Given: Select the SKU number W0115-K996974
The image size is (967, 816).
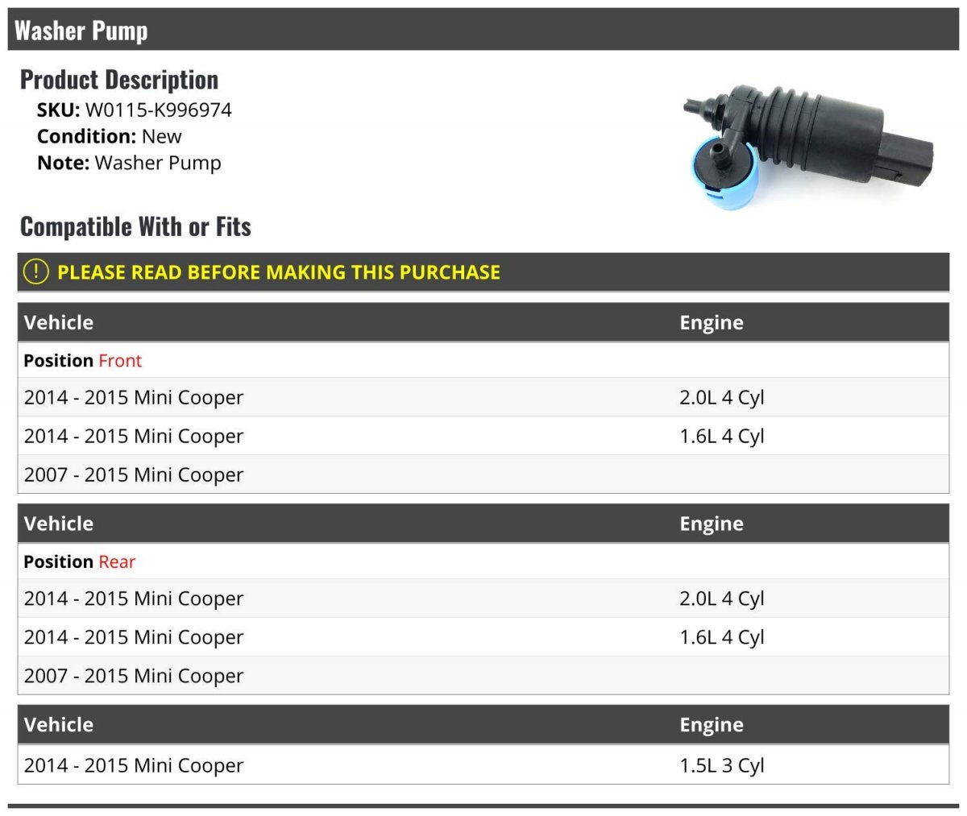Looking at the screenshot, I should [159, 110].
